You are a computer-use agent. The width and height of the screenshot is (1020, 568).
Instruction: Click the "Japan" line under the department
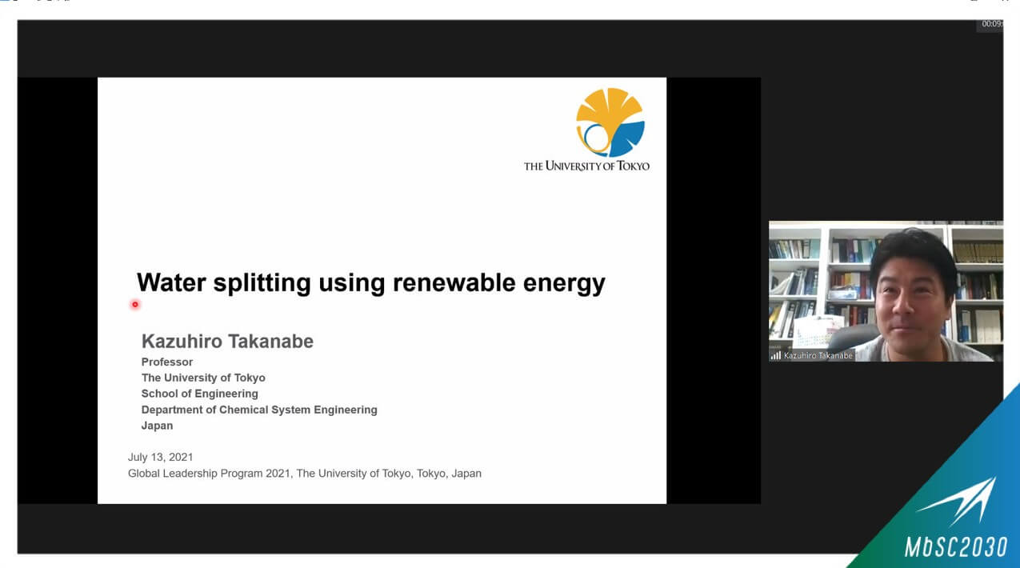pyautogui.click(x=157, y=426)
